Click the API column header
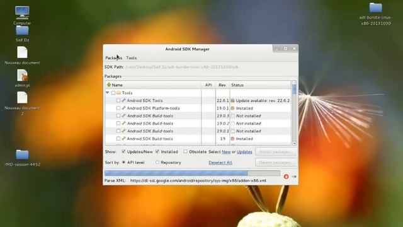The height and width of the screenshot is (227, 403). (x=208, y=84)
